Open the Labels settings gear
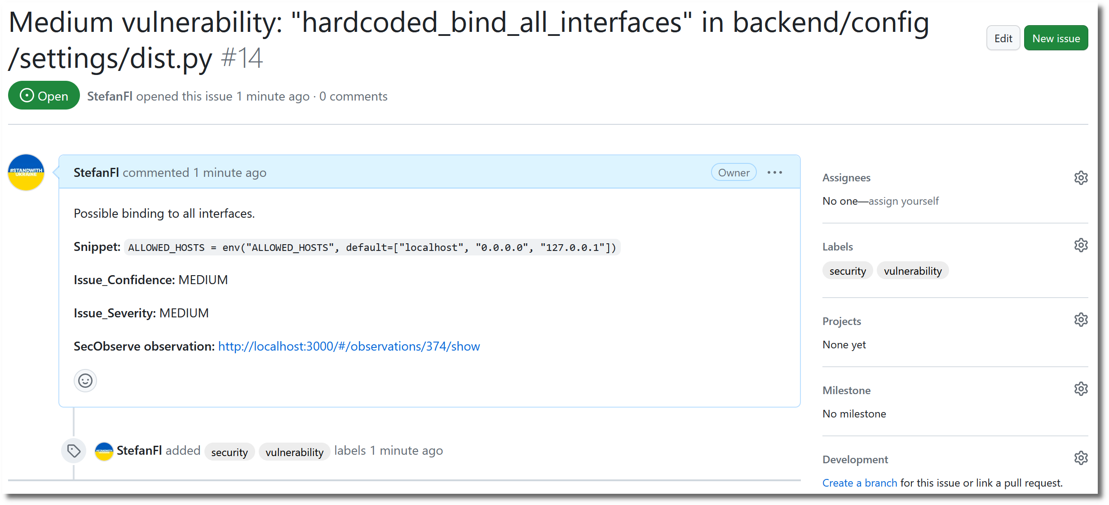 1080,245
